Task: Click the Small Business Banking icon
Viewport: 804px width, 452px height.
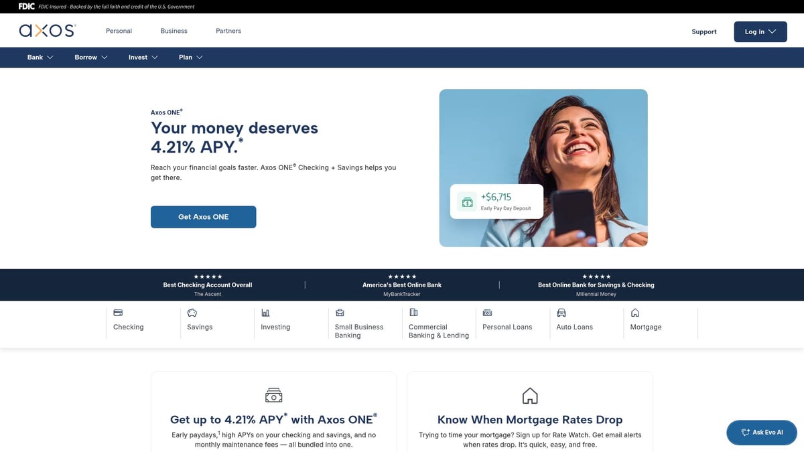Action: pyautogui.click(x=340, y=313)
